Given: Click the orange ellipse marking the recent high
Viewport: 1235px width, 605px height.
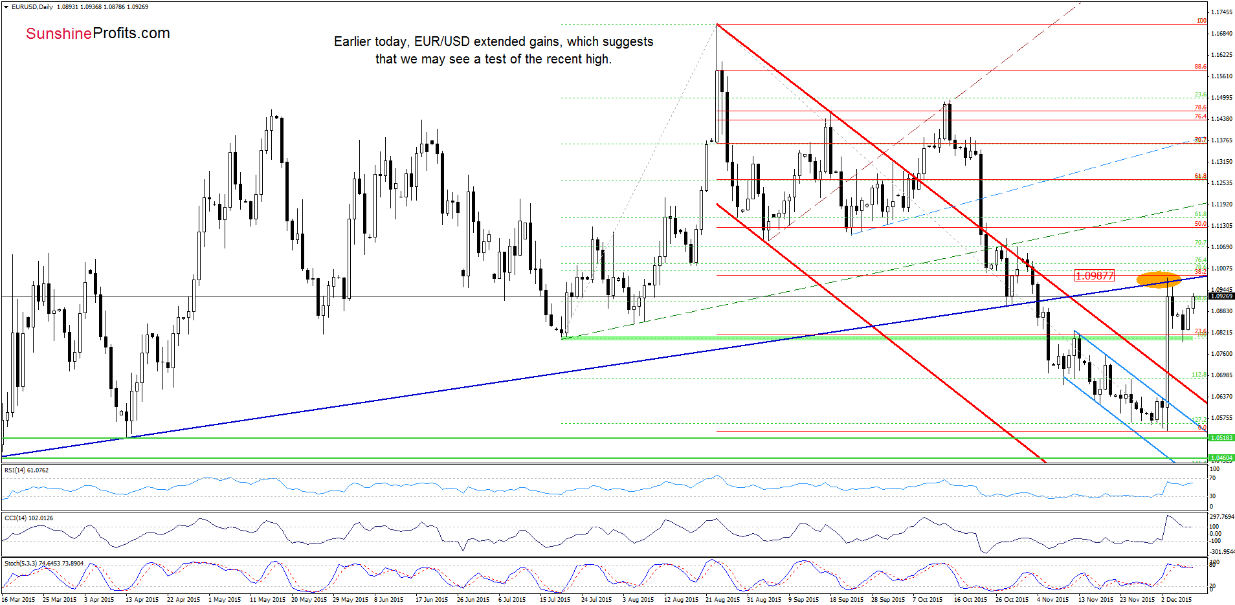Looking at the screenshot, I should 1159,280.
